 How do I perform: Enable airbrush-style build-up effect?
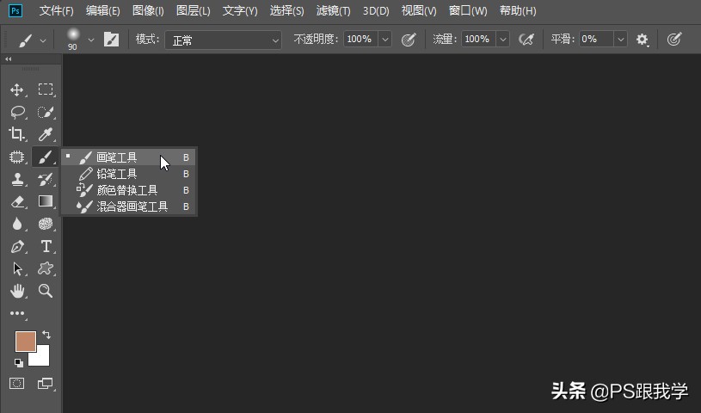coord(526,40)
